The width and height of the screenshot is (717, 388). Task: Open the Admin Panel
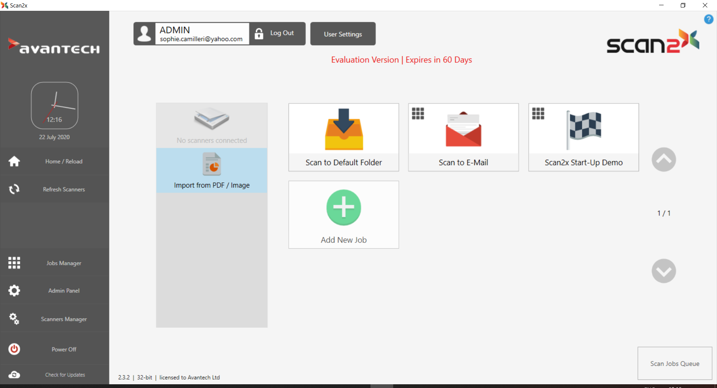pyautogui.click(x=63, y=291)
